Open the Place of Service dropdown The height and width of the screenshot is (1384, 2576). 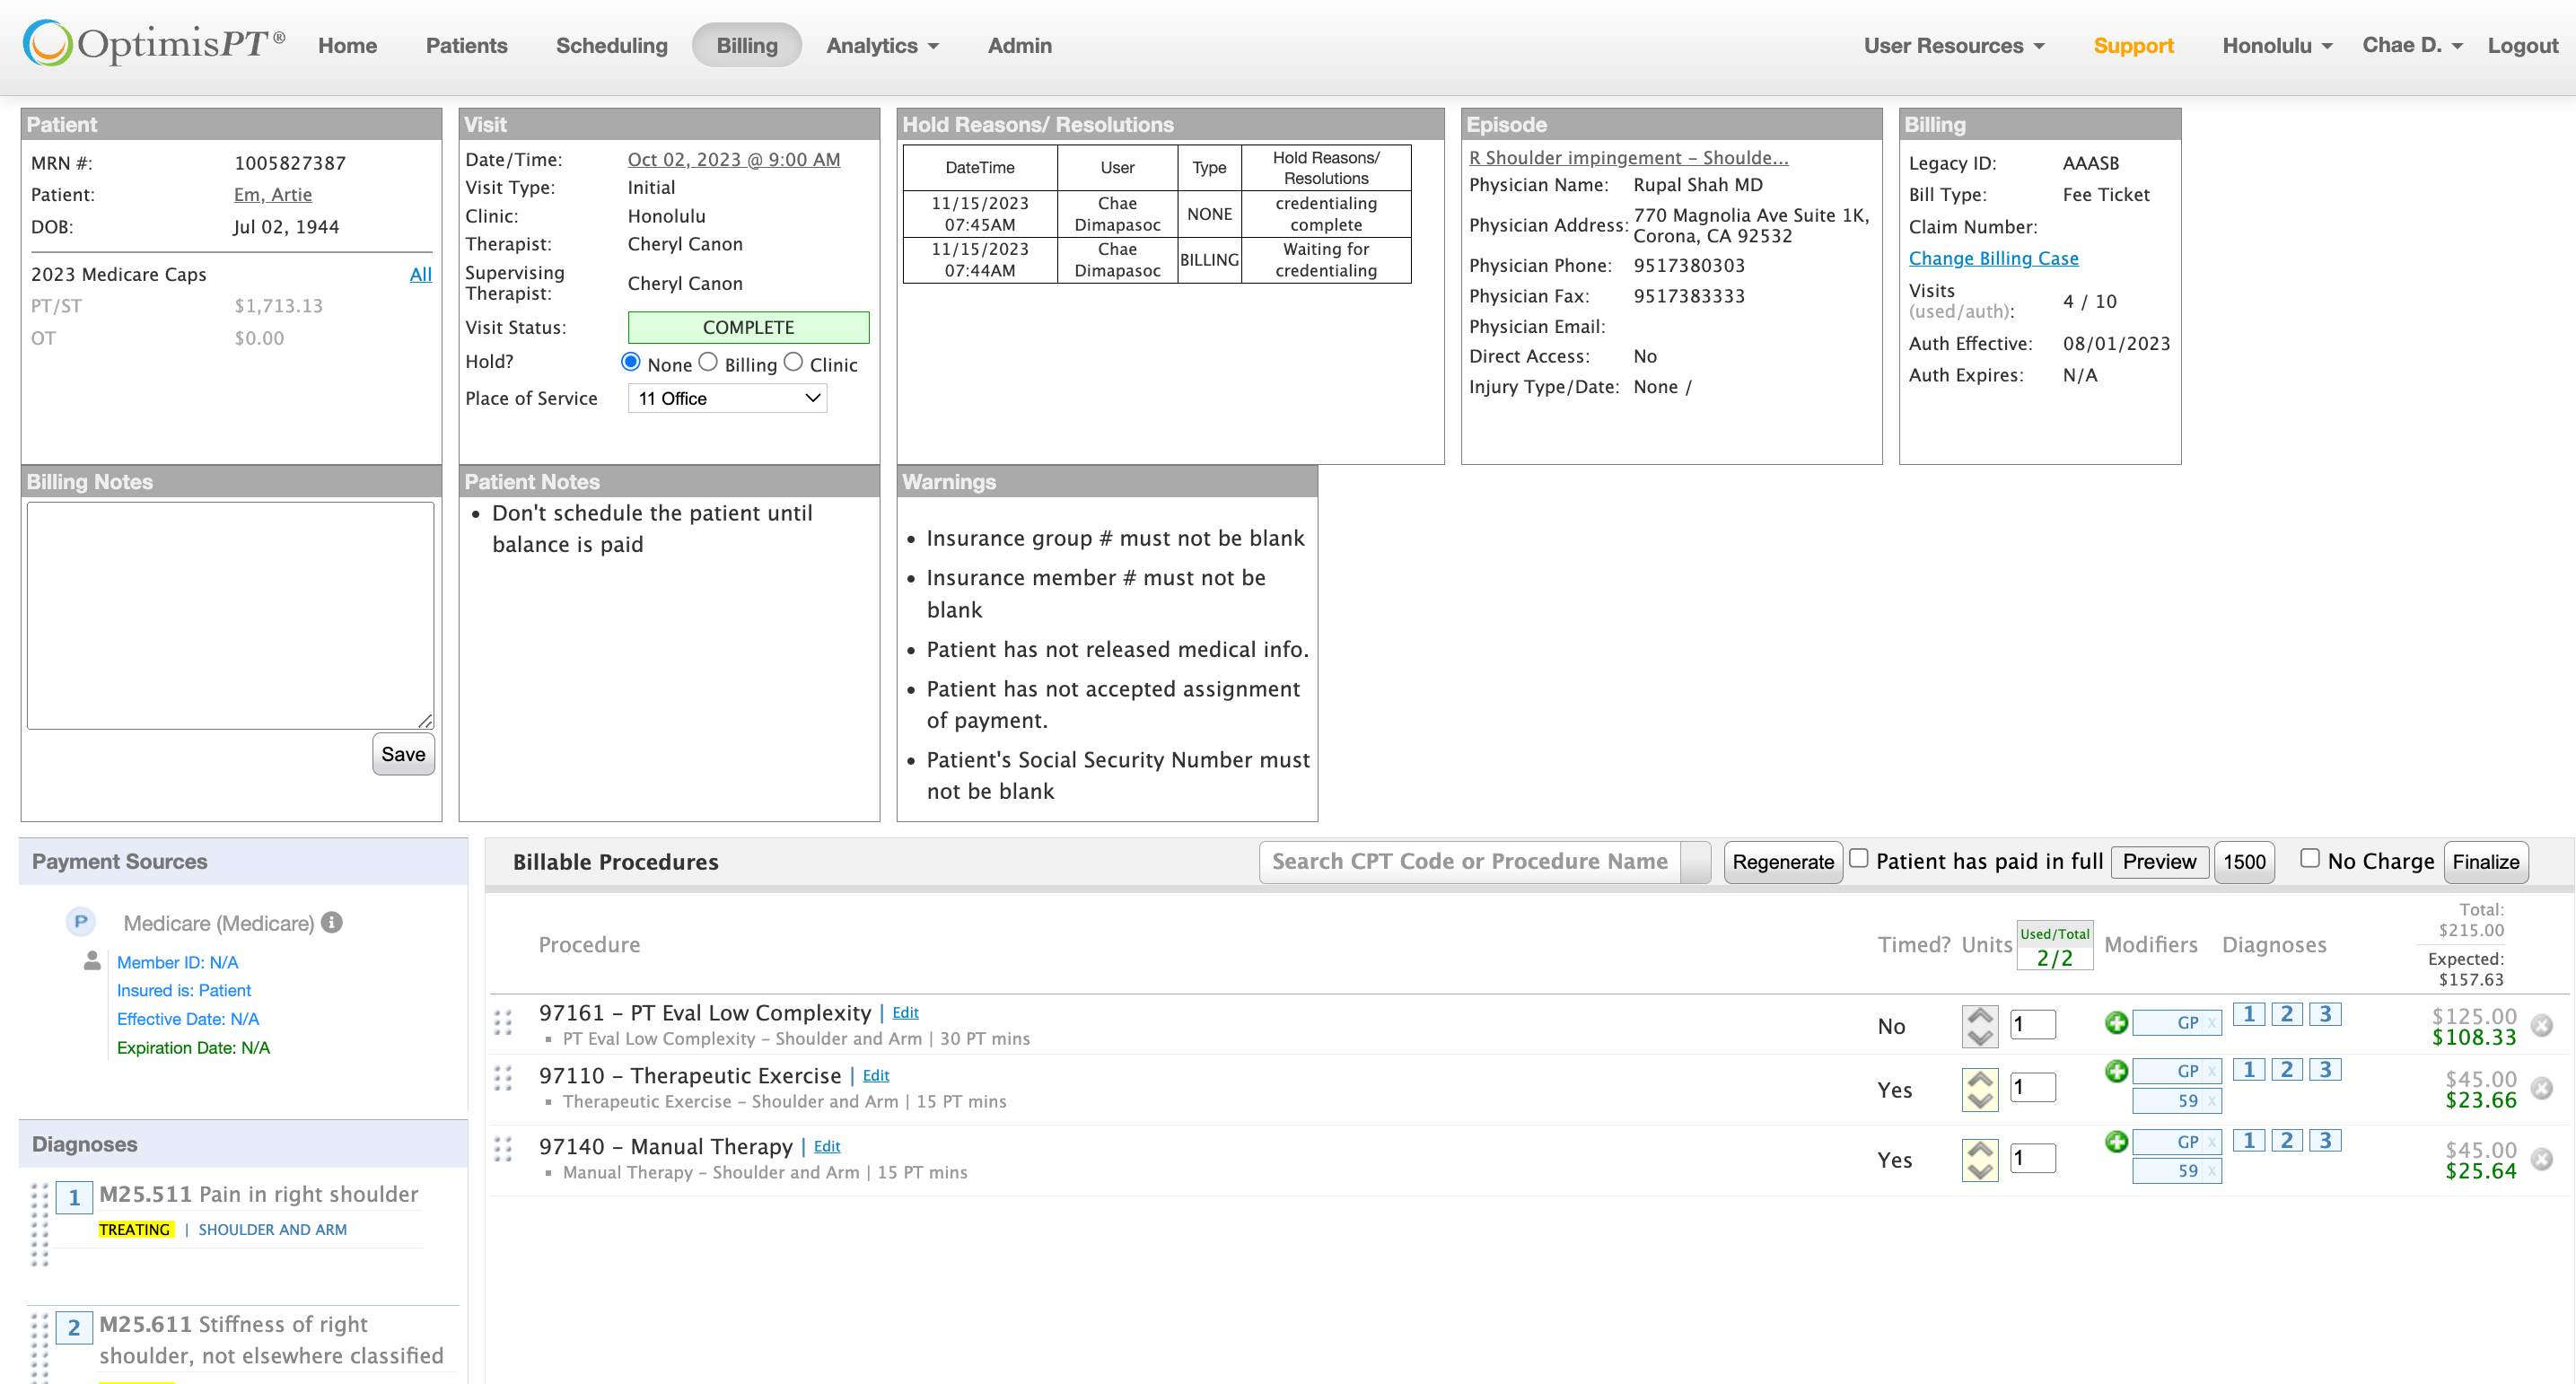click(x=727, y=398)
